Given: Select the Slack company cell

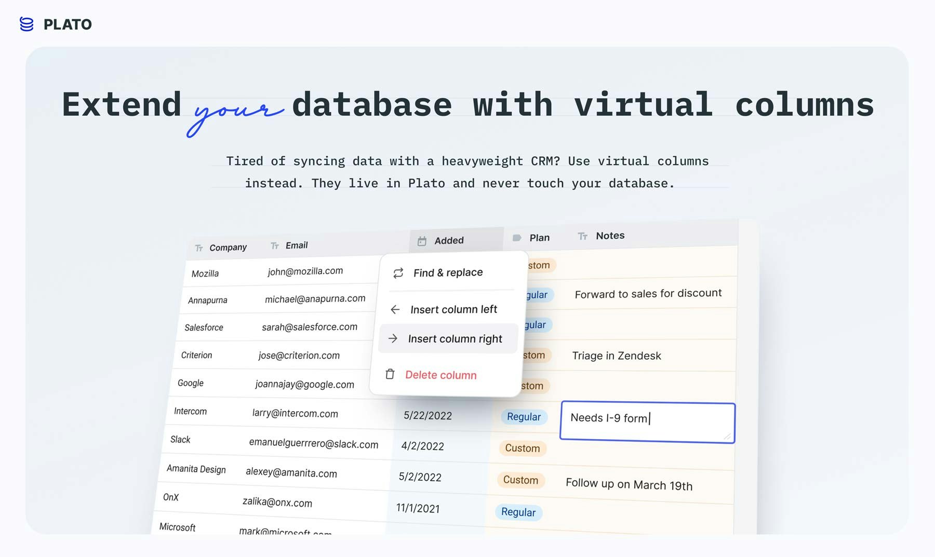Looking at the screenshot, I should coord(180,440).
